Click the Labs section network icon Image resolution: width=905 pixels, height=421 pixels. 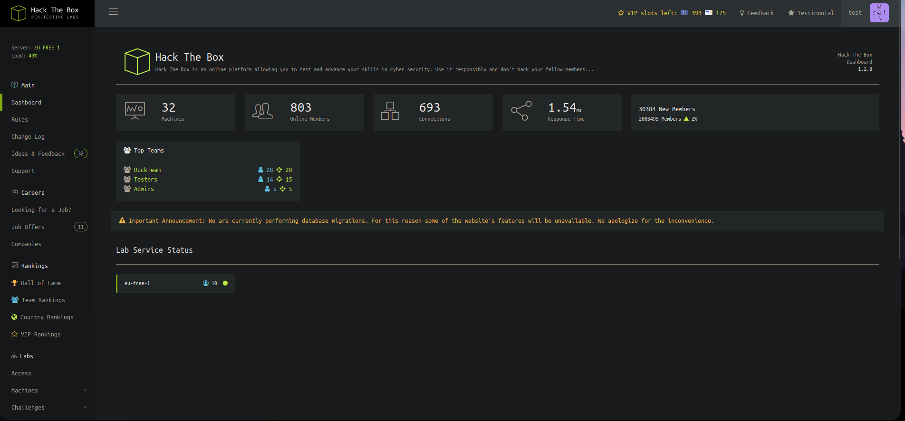pos(14,355)
